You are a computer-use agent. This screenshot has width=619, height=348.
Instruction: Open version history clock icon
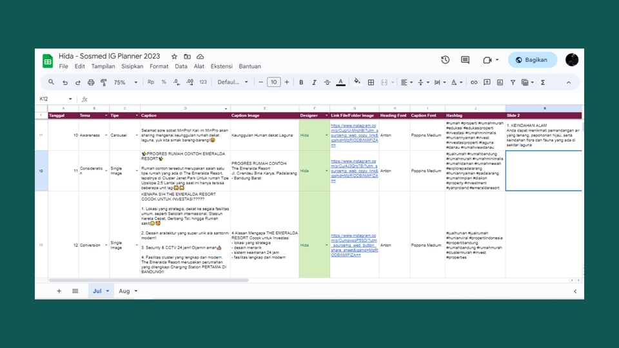pos(446,60)
